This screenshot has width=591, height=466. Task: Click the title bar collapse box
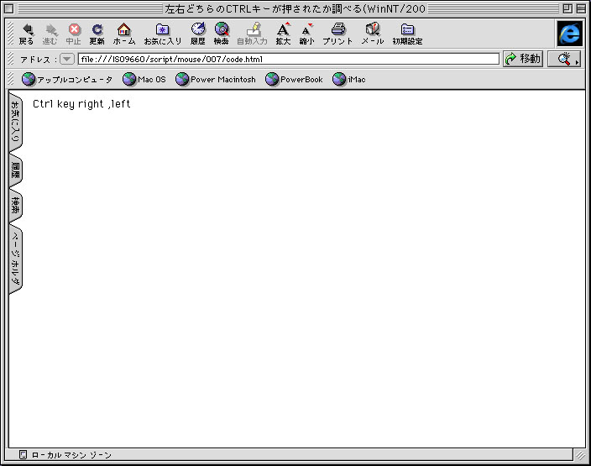pos(581,8)
